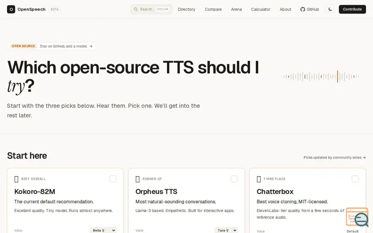The width and height of the screenshot is (373, 233).
Task: Click the OpenSpeech logo icon
Action: pyautogui.click(x=11, y=9)
